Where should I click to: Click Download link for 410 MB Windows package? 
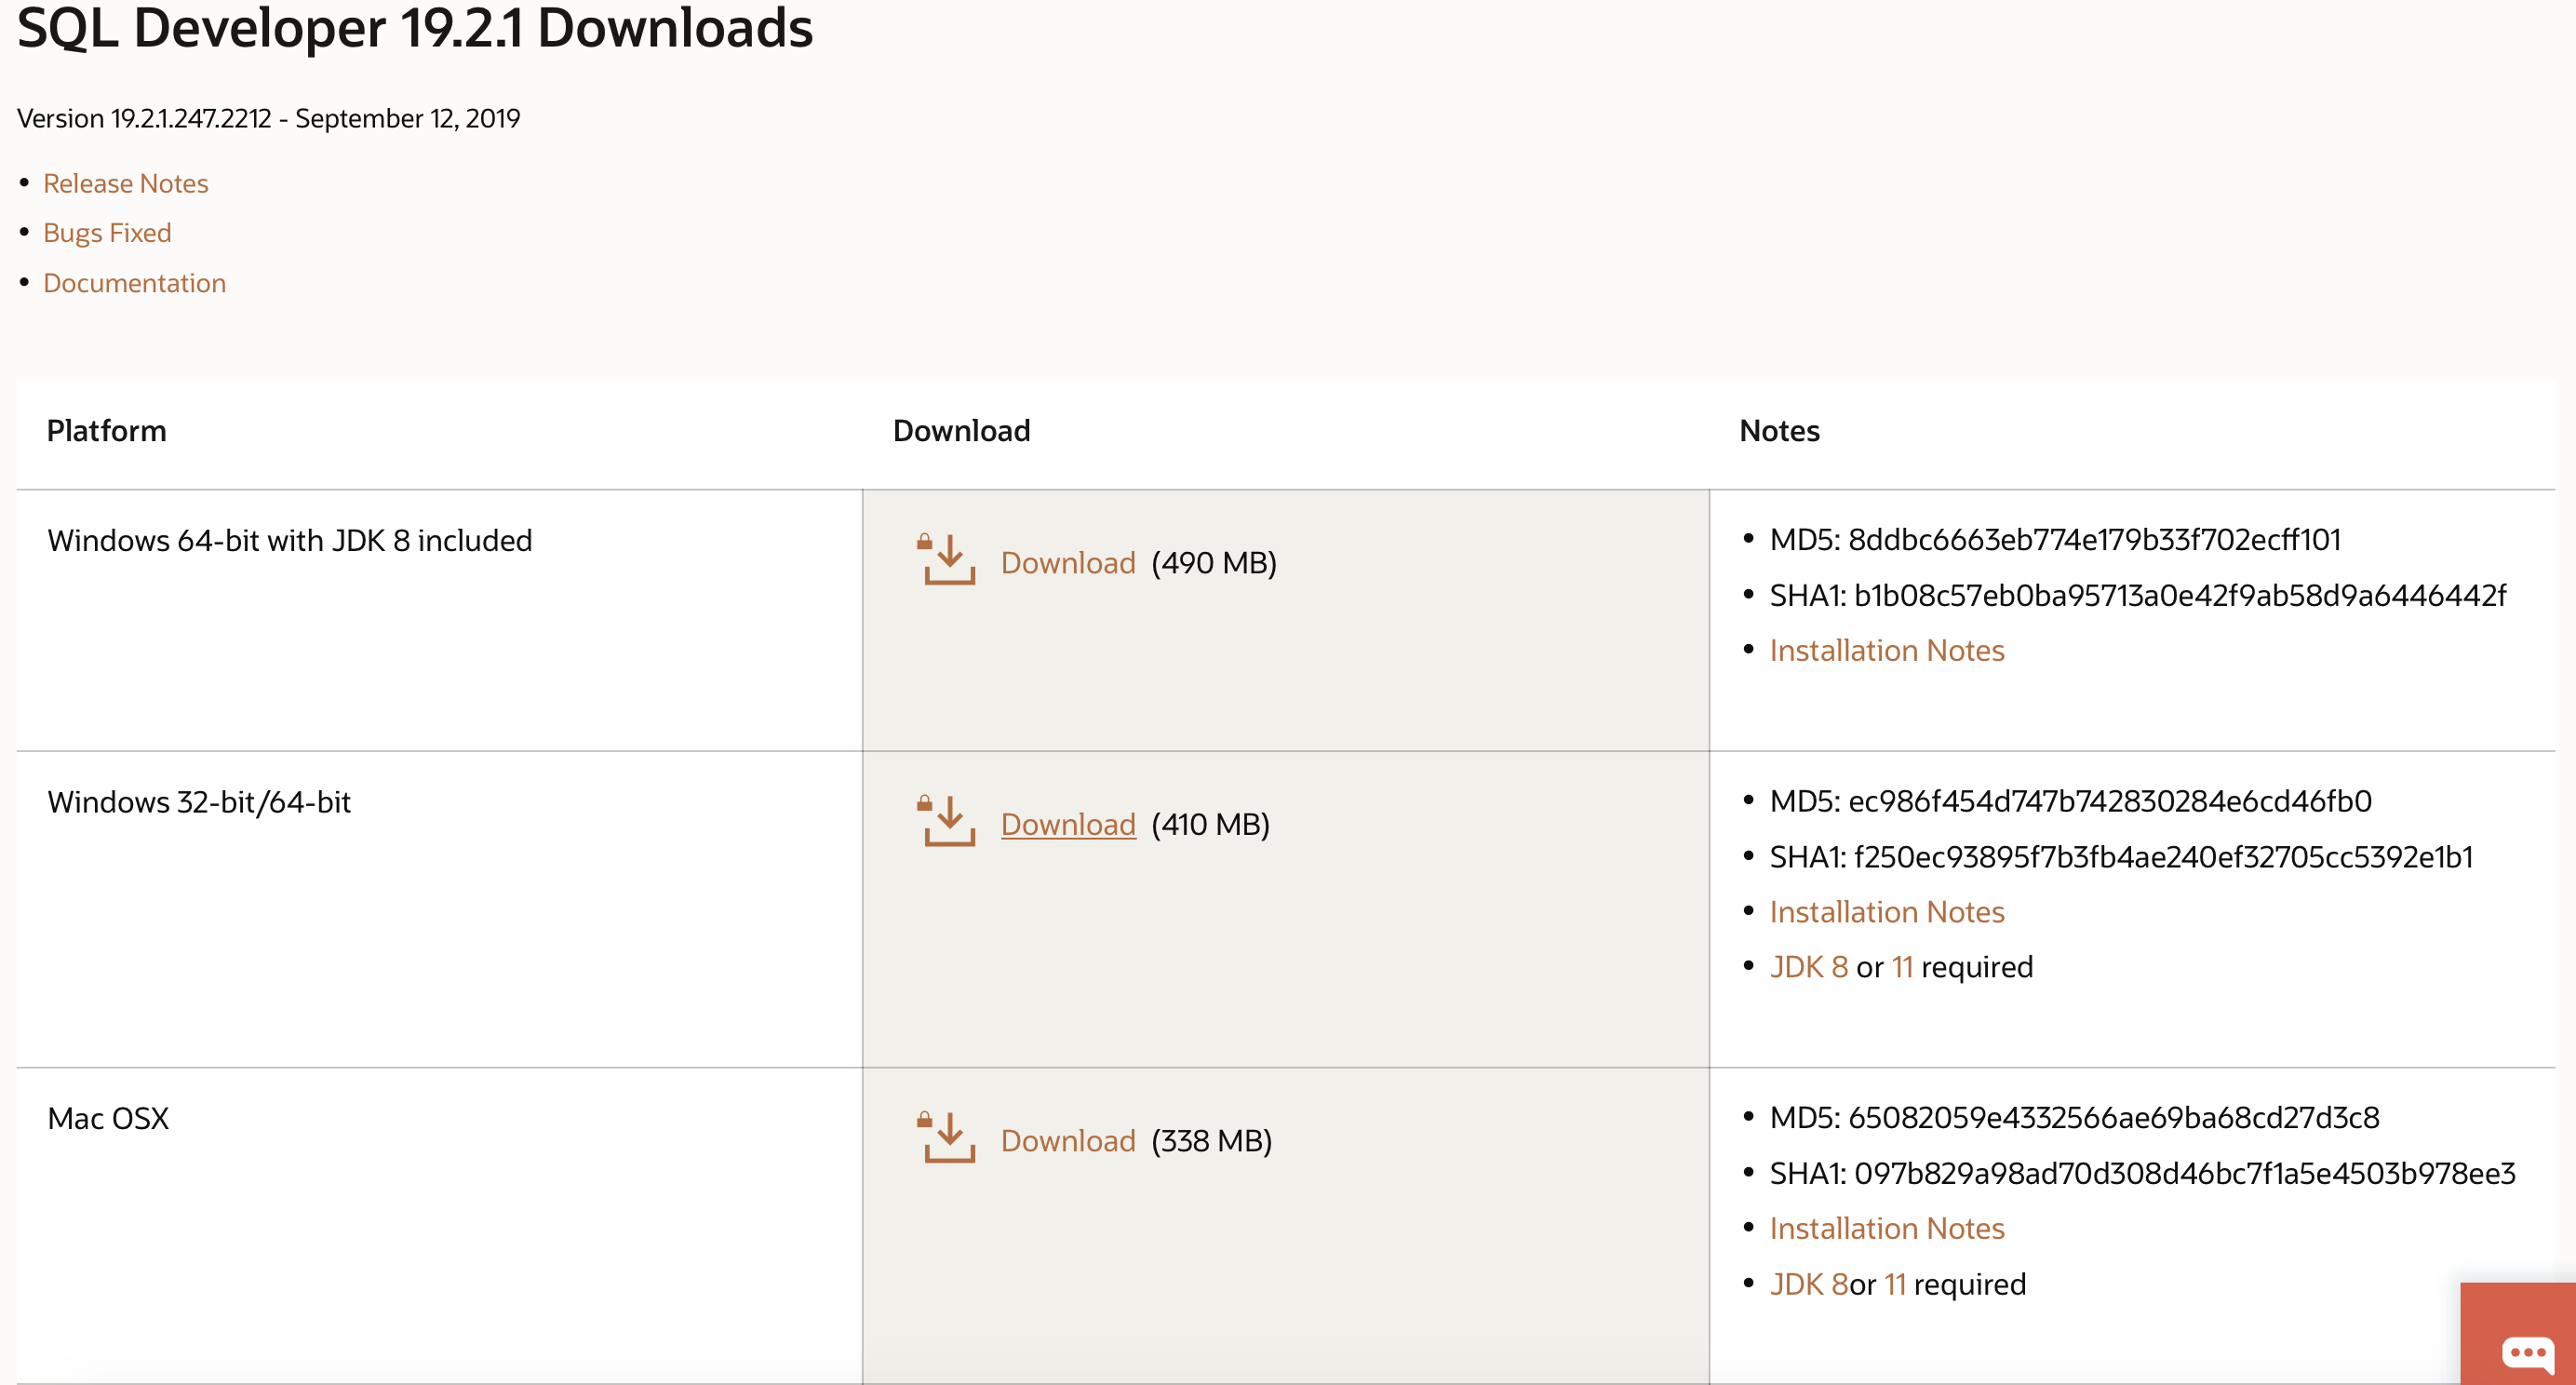pyautogui.click(x=1067, y=825)
